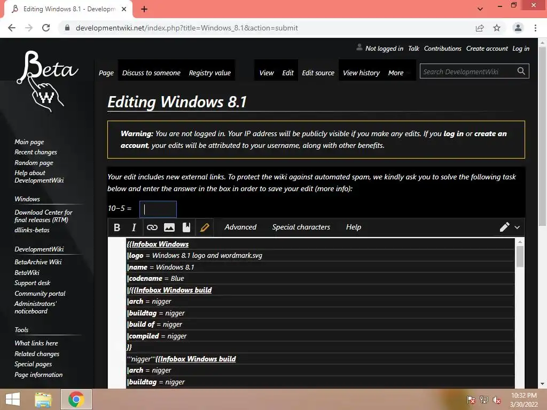Switch to the Edit source tab
The width and height of the screenshot is (547, 410).
click(318, 73)
